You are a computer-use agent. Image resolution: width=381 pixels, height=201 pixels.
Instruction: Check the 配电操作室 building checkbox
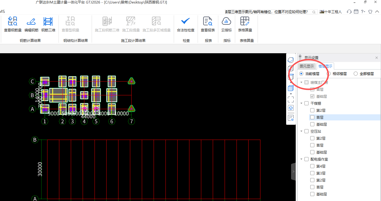click(x=306, y=159)
